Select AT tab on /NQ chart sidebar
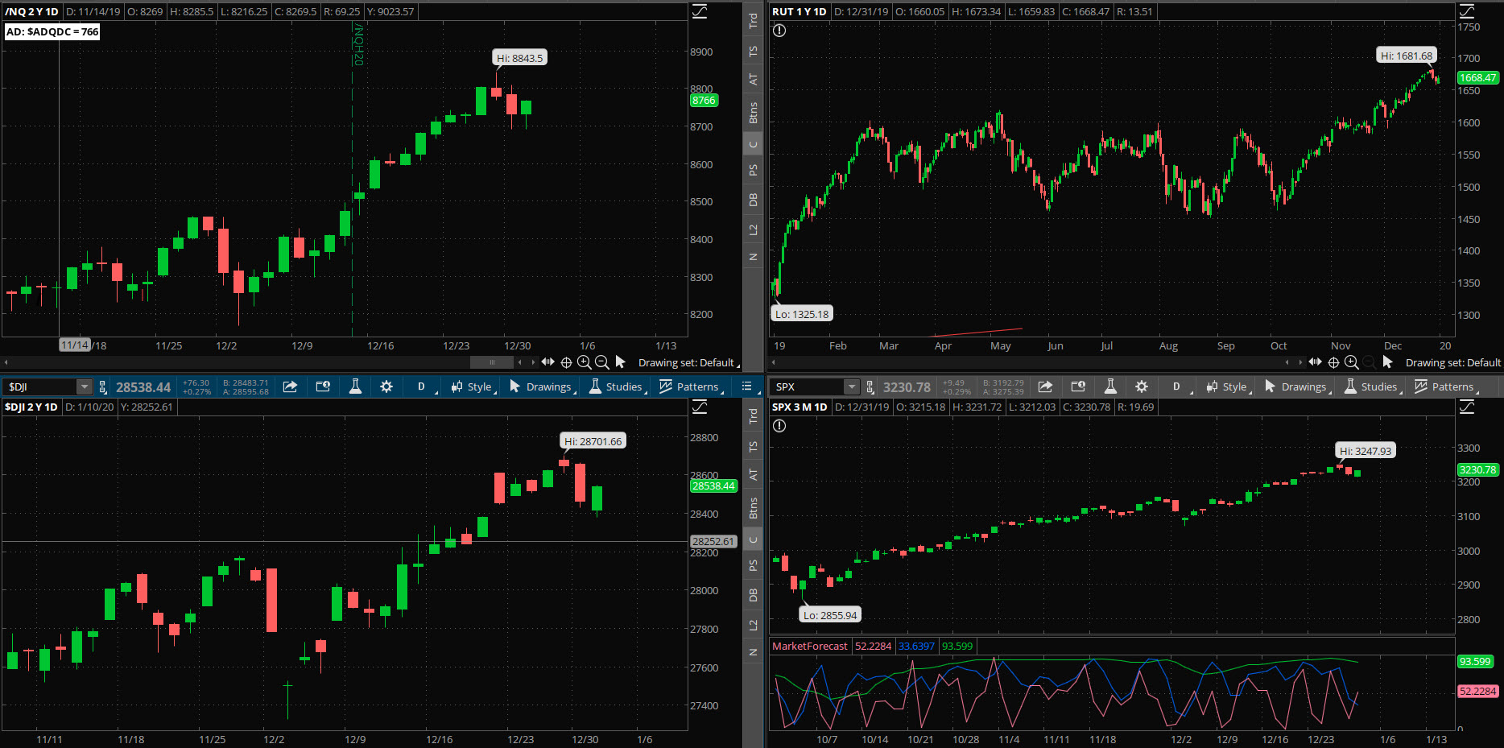Image resolution: width=1504 pixels, height=748 pixels. coord(753,79)
